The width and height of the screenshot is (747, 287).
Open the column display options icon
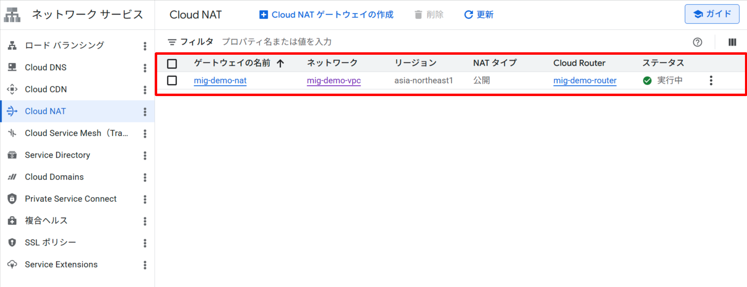(x=732, y=42)
